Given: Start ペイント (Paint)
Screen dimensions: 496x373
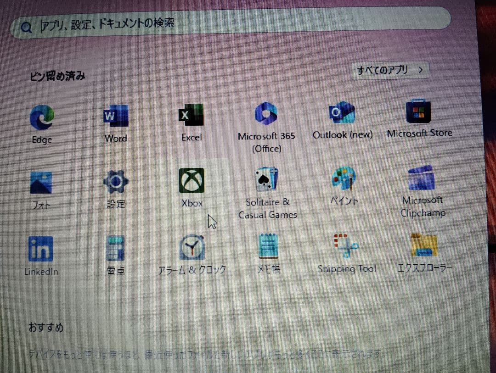Looking at the screenshot, I should (x=344, y=179).
